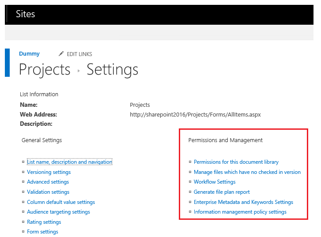Go to Advanced settings
Screen dimensions: 321x237
[48, 182]
